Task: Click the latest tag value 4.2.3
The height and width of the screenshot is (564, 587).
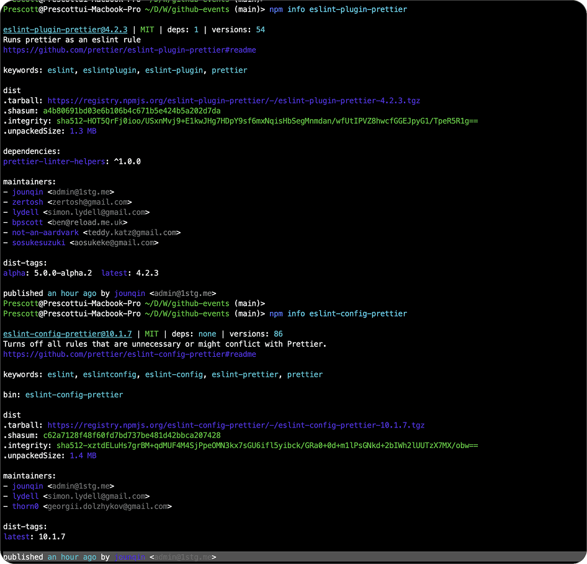Action: 147,273
